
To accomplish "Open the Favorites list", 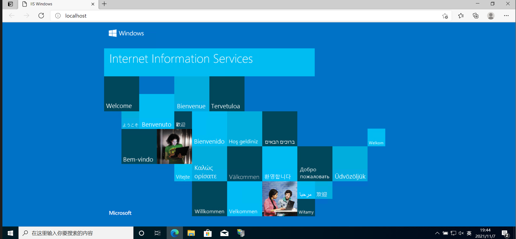I will click(x=461, y=16).
